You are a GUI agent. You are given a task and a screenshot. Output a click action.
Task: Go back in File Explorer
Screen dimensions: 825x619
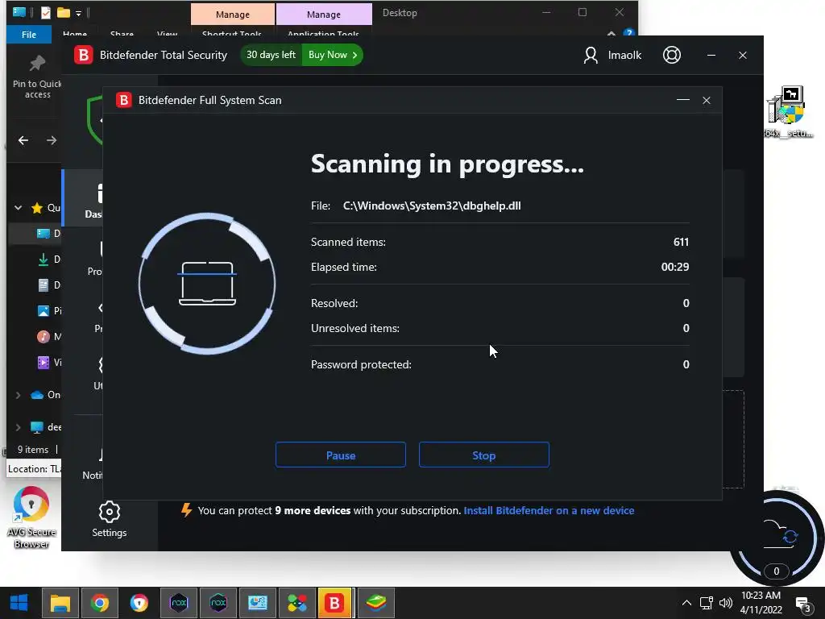pos(23,140)
